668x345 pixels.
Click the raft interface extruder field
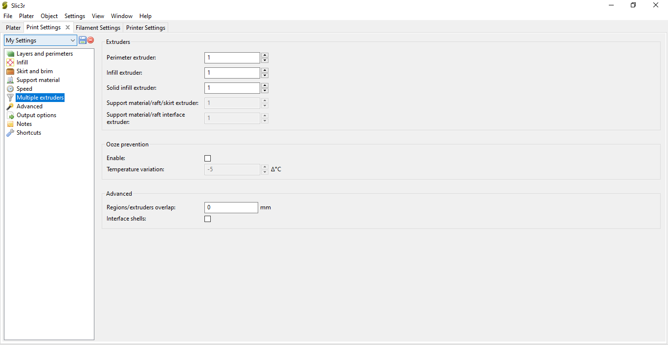[x=232, y=118]
